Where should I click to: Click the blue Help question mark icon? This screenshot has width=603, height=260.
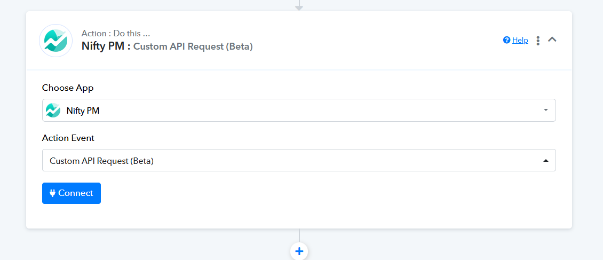coord(506,40)
